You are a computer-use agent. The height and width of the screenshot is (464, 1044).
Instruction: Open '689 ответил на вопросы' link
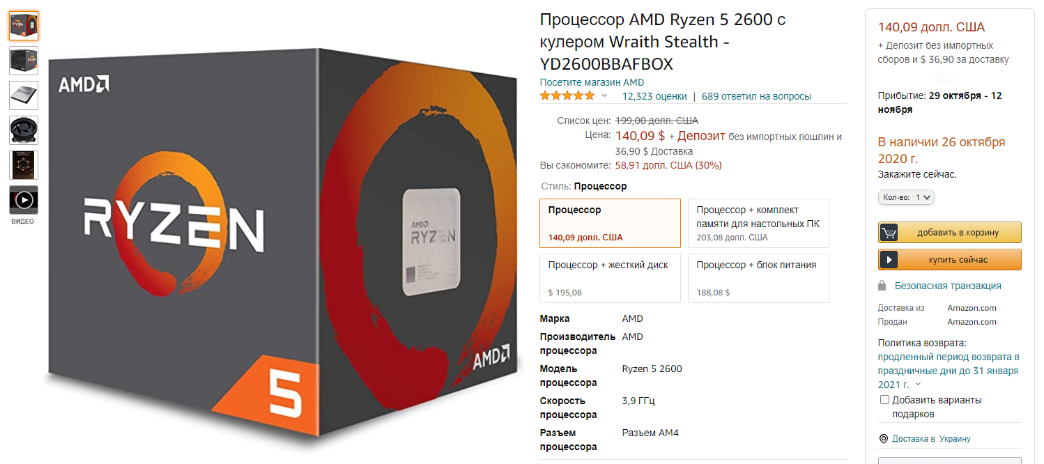[756, 96]
